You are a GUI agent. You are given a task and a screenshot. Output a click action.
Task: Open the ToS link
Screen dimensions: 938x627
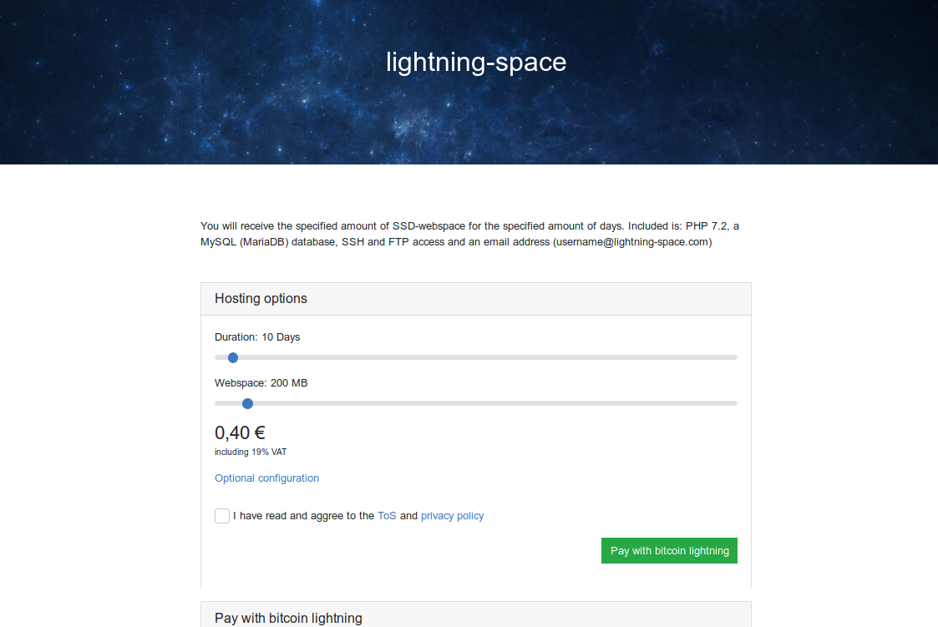(387, 516)
